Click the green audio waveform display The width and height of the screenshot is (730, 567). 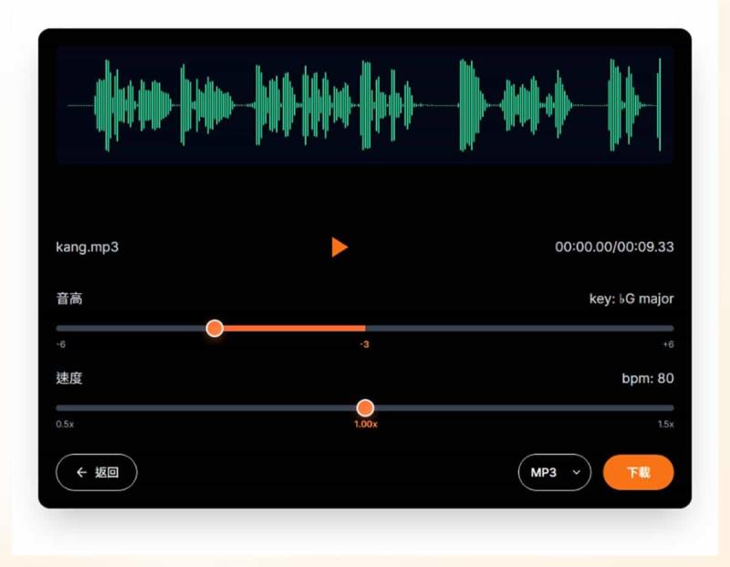pos(365,105)
